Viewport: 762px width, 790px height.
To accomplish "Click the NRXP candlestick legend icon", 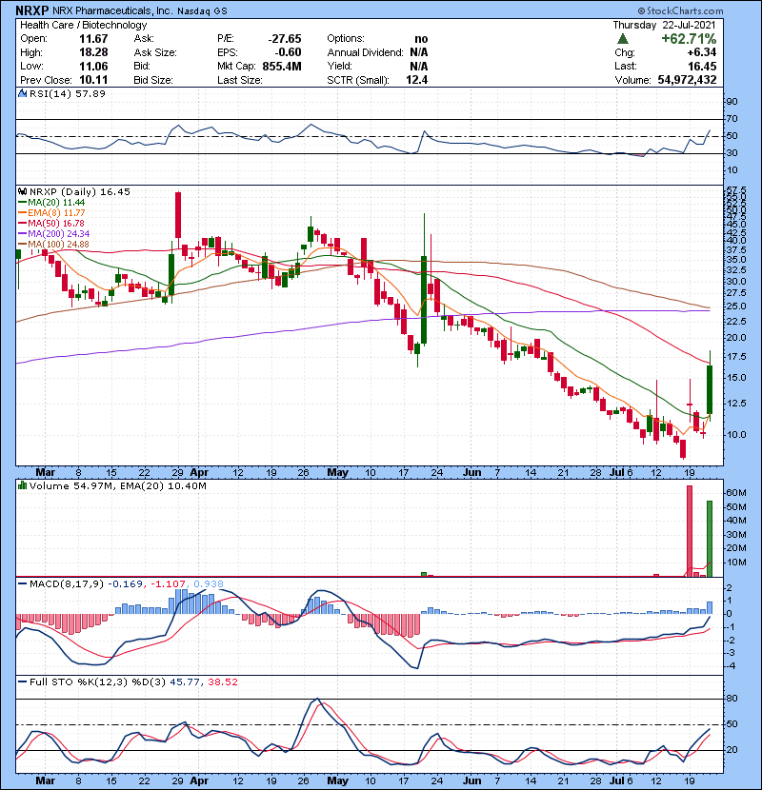I will pyautogui.click(x=22, y=192).
